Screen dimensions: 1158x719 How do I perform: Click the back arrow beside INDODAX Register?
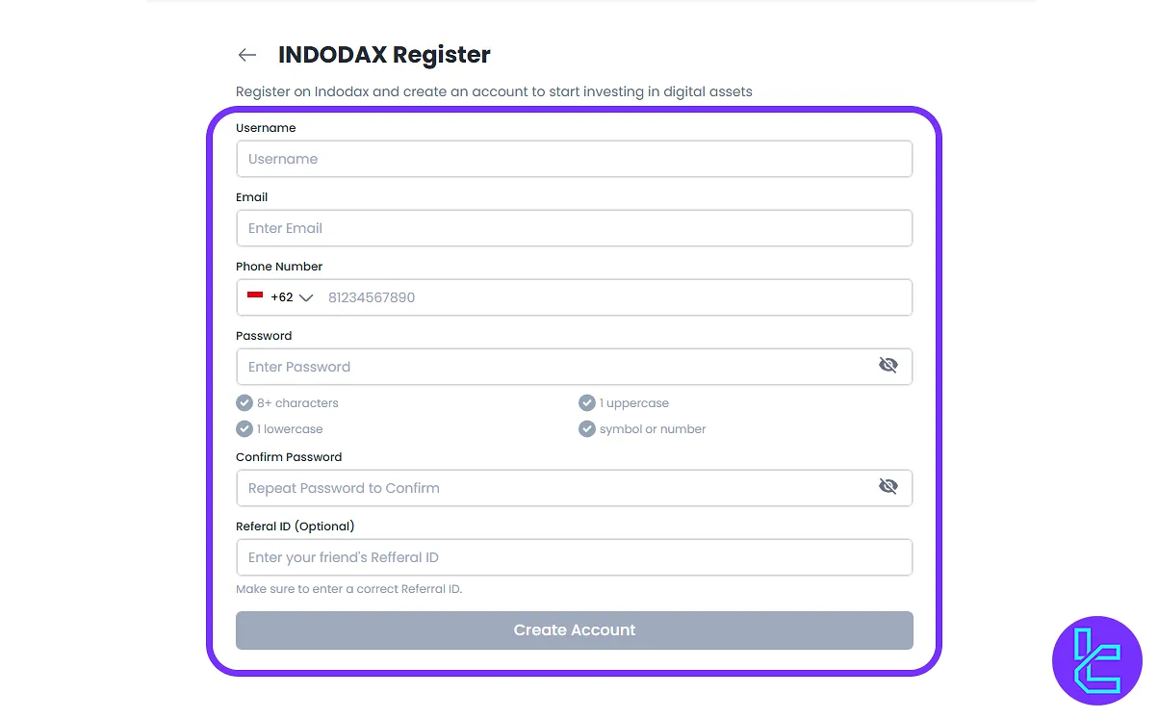247,55
